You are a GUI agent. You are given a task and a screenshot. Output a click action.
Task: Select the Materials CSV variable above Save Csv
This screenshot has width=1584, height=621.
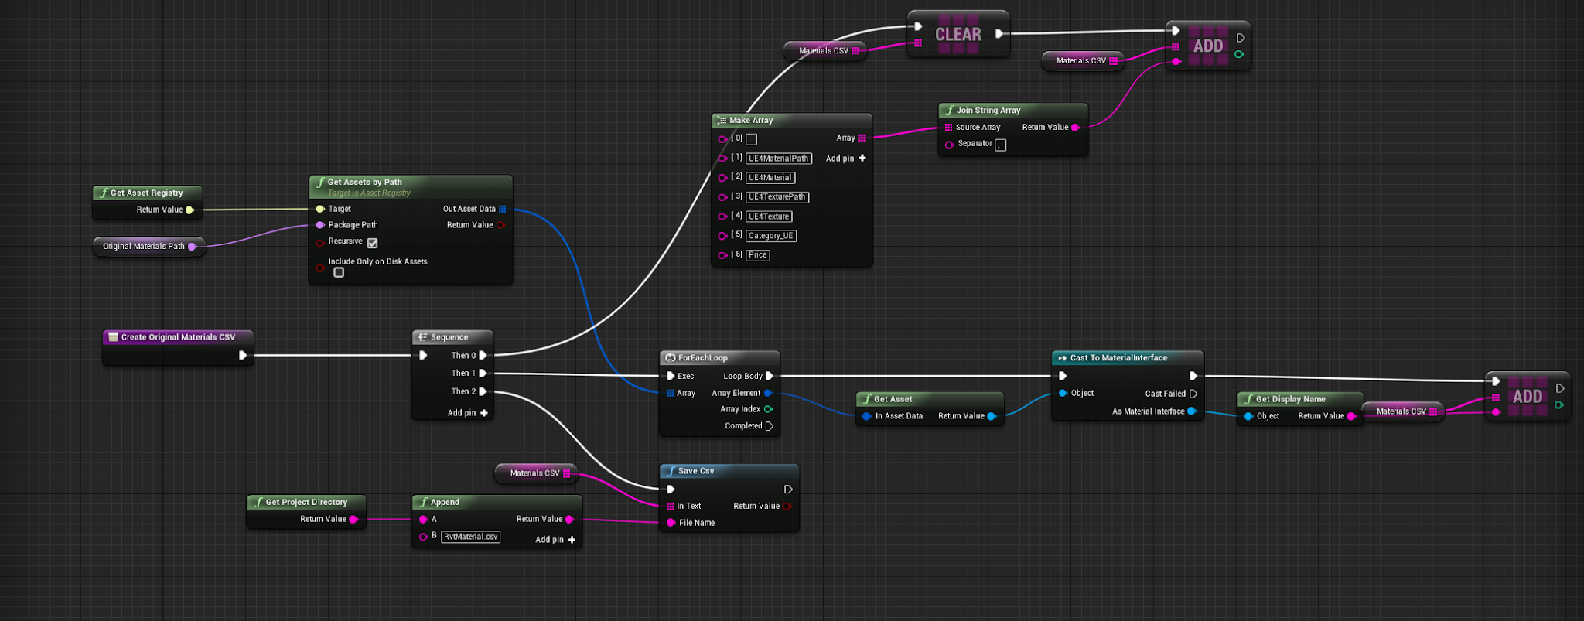(x=535, y=473)
